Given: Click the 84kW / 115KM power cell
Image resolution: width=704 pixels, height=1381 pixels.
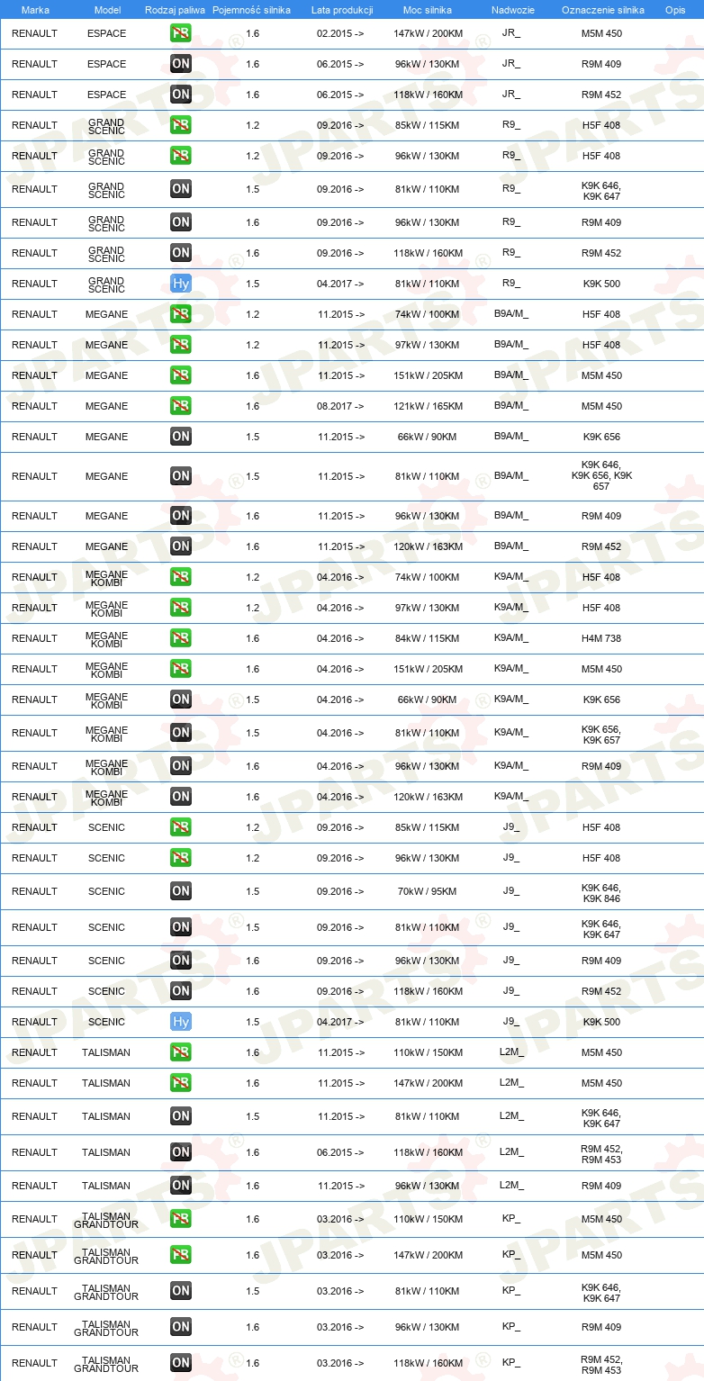Looking at the screenshot, I should point(428,638).
